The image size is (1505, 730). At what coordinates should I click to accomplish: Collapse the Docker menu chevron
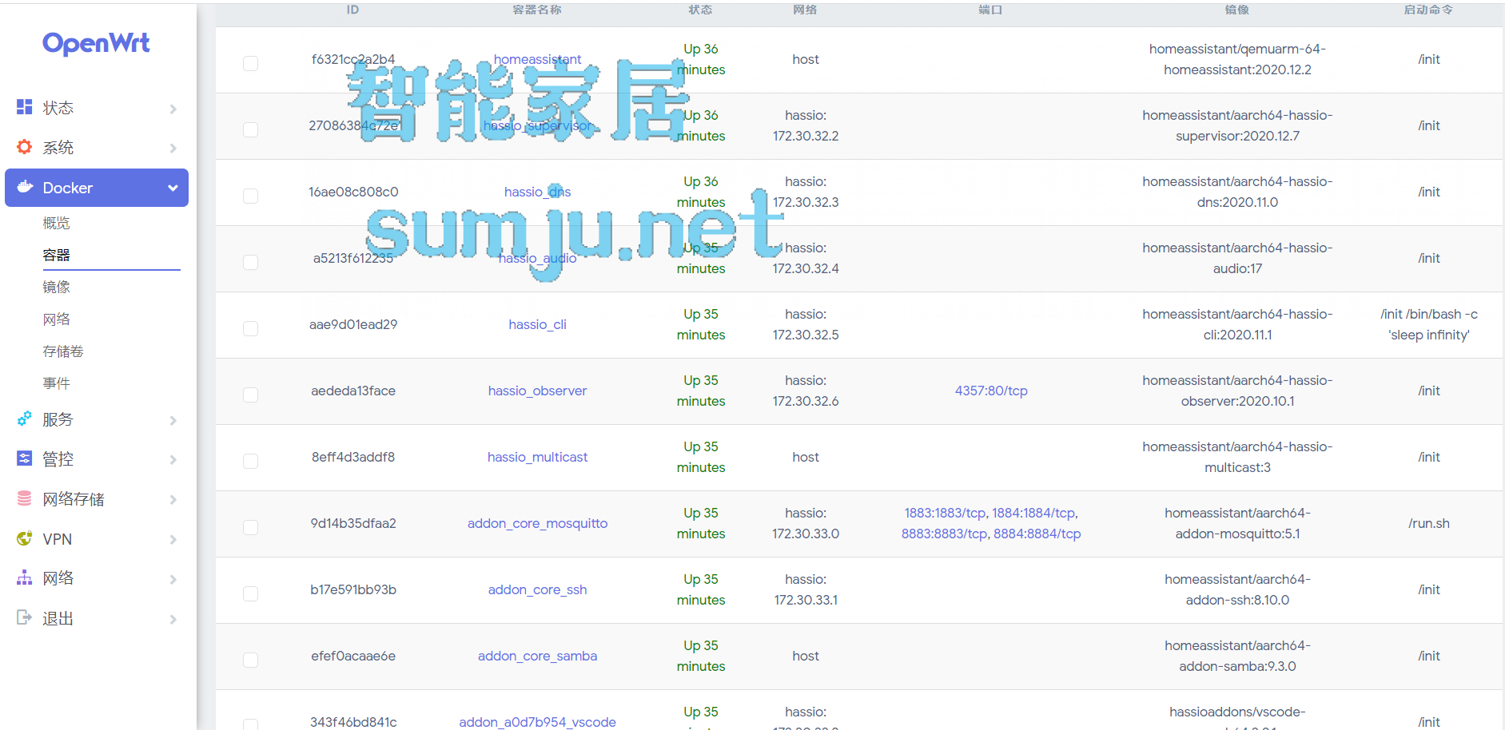pyautogui.click(x=173, y=188)
